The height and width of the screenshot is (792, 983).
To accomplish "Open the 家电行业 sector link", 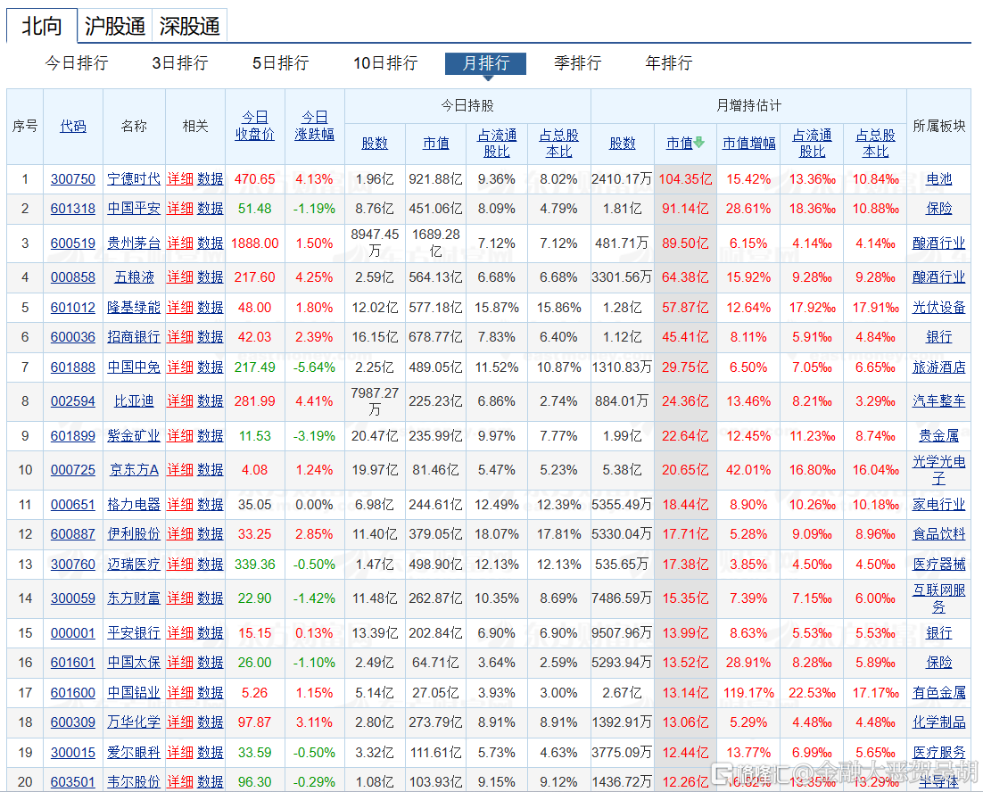I will tap(939, 505).
